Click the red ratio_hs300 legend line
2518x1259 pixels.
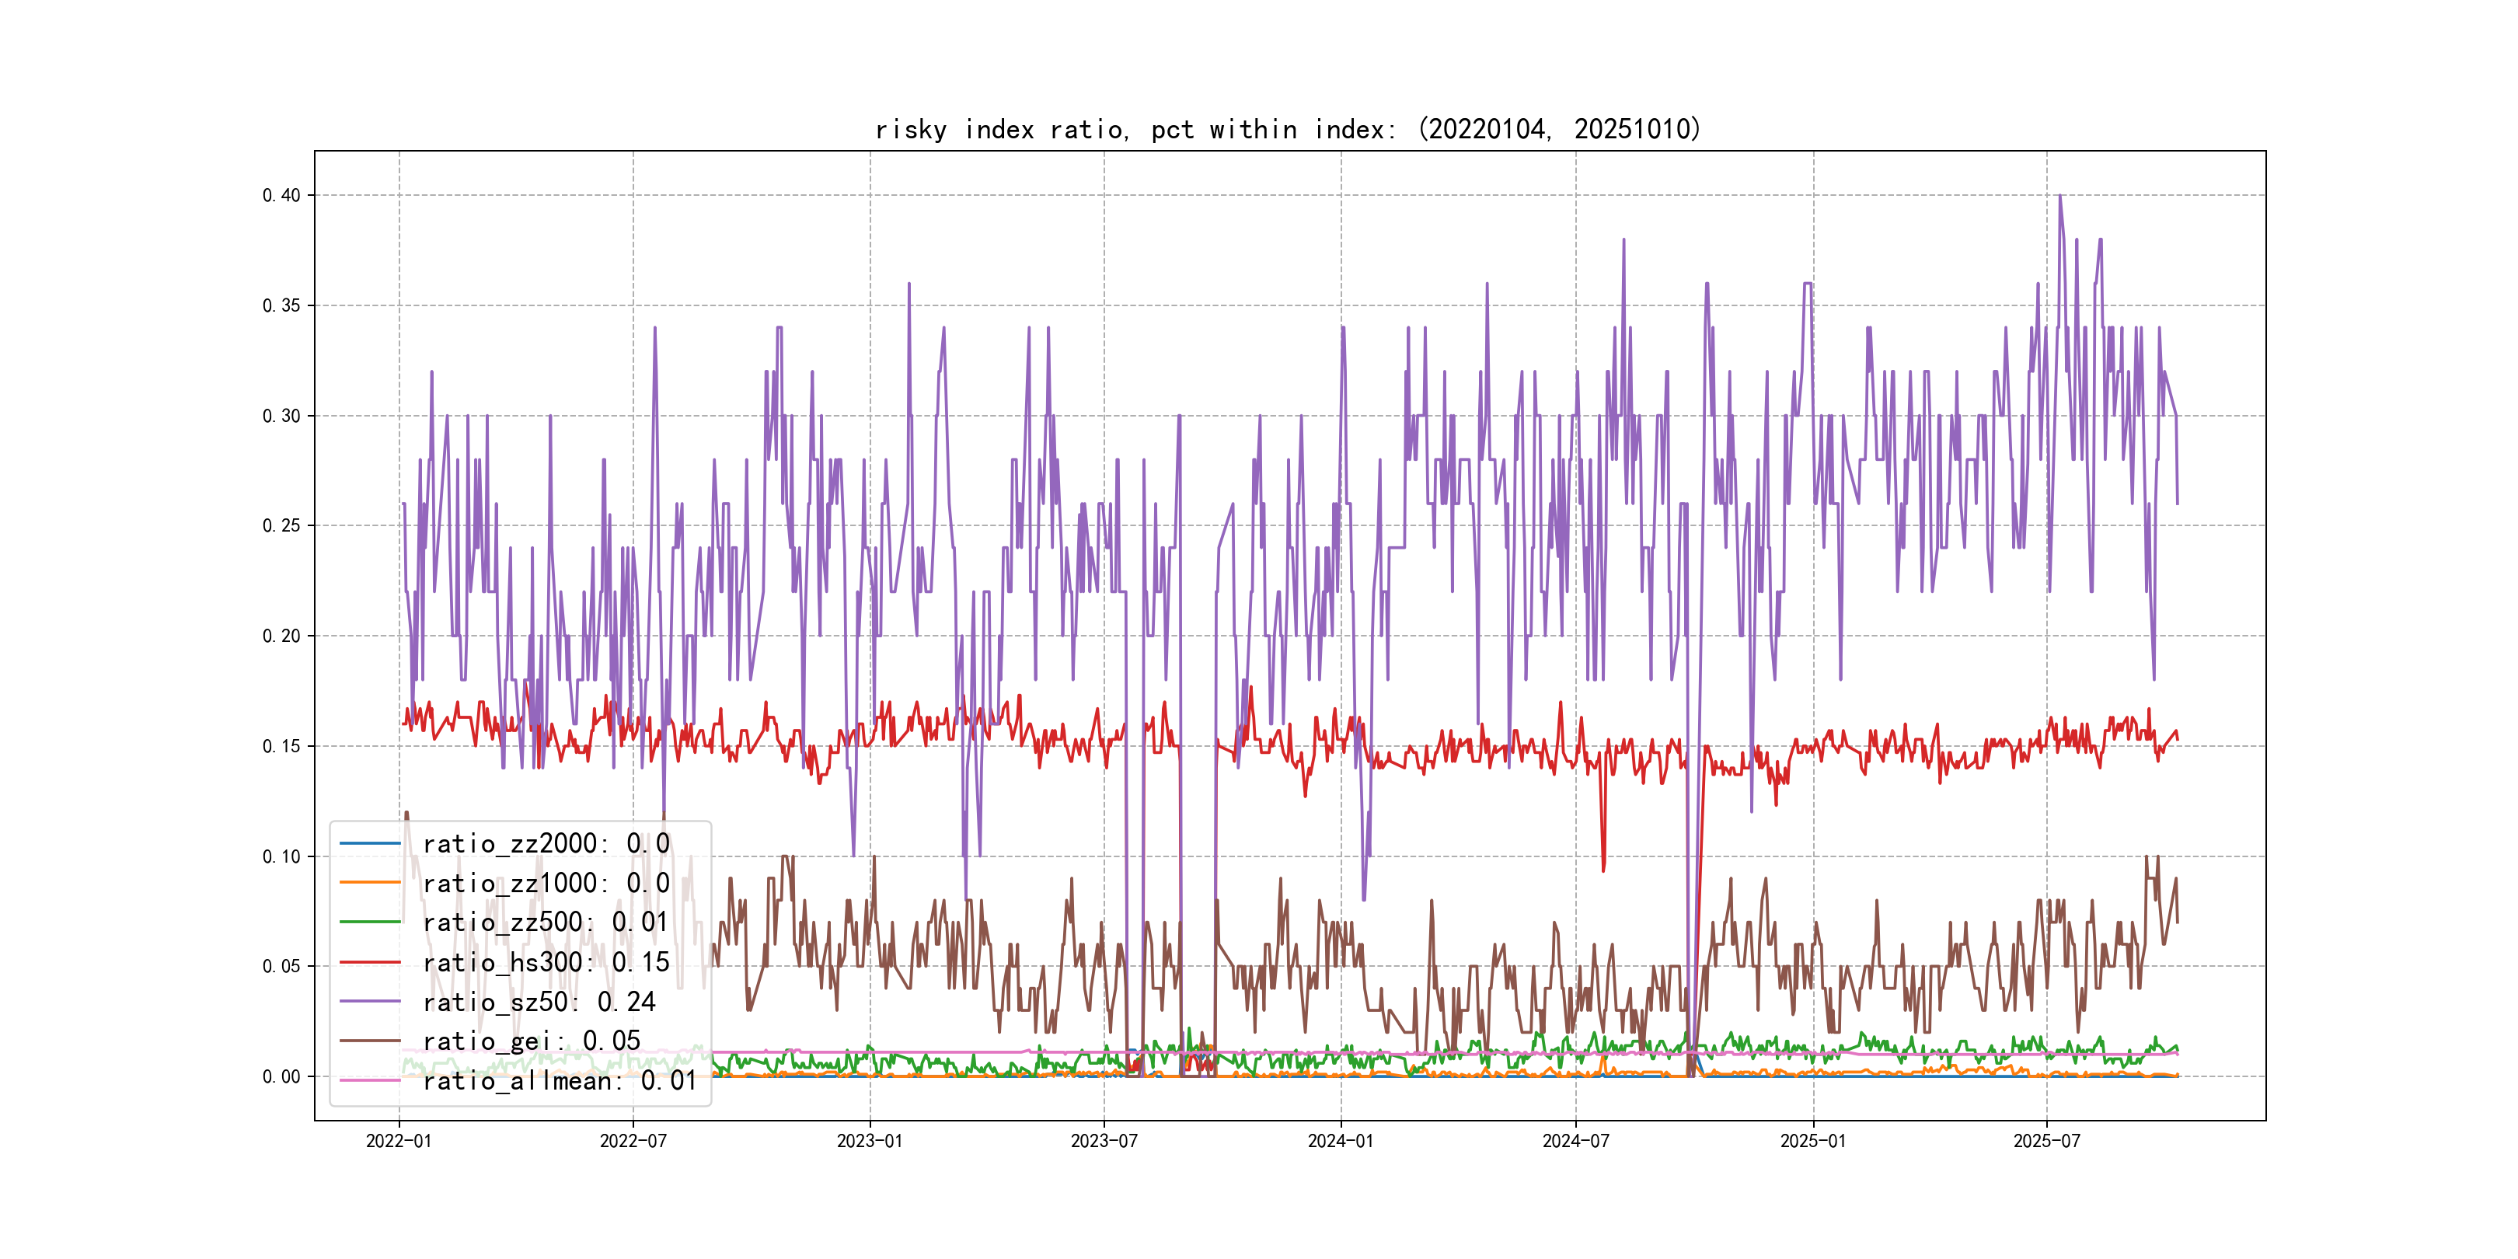[x=369, y=962]
